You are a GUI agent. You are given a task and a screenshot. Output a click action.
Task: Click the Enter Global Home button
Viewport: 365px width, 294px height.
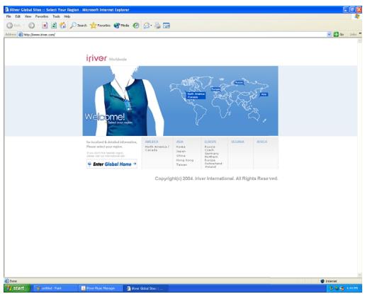coord(112,164)
